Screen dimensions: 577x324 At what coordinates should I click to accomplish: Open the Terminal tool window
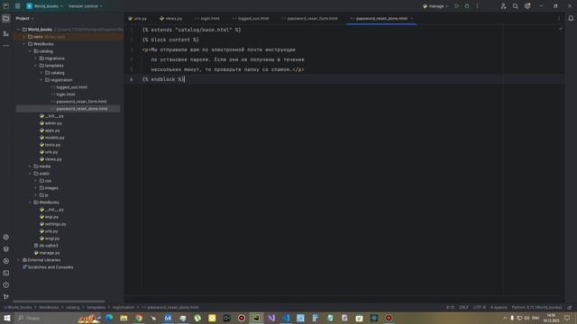tap(6, 274)
